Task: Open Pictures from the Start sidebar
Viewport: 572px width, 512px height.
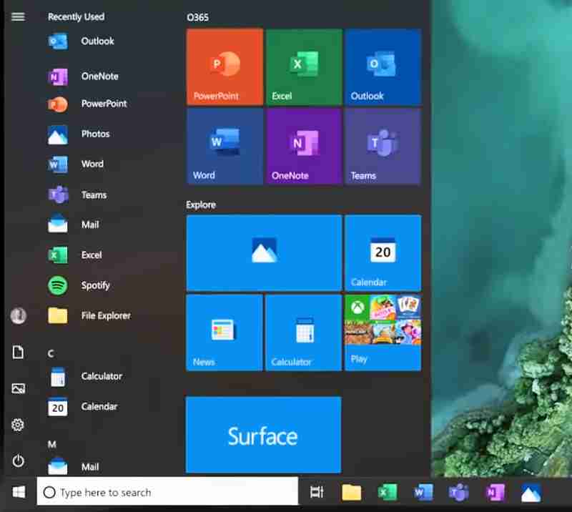Action: (x=18, y=388)
